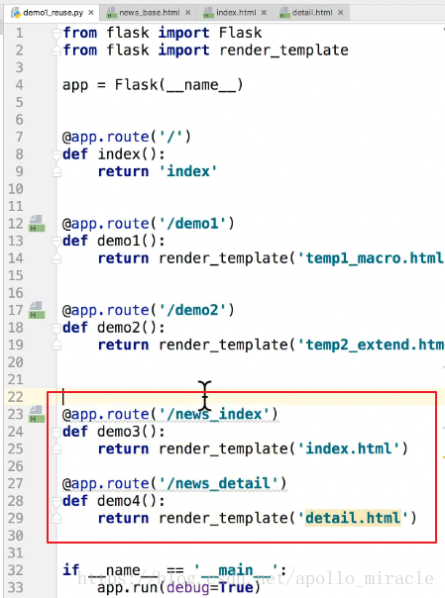
Task: Click 'temp2_extend.htm' template name on line 19
Action: pyautogui.click(x=375, y=346)
